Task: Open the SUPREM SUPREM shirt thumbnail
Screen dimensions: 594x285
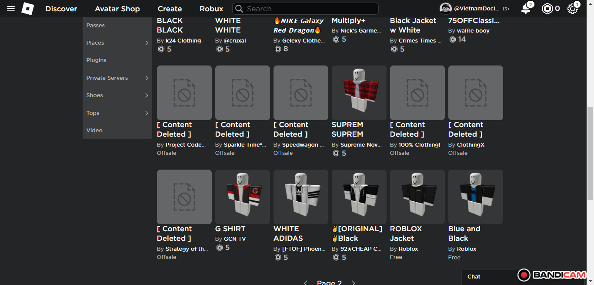Action: 359,93
